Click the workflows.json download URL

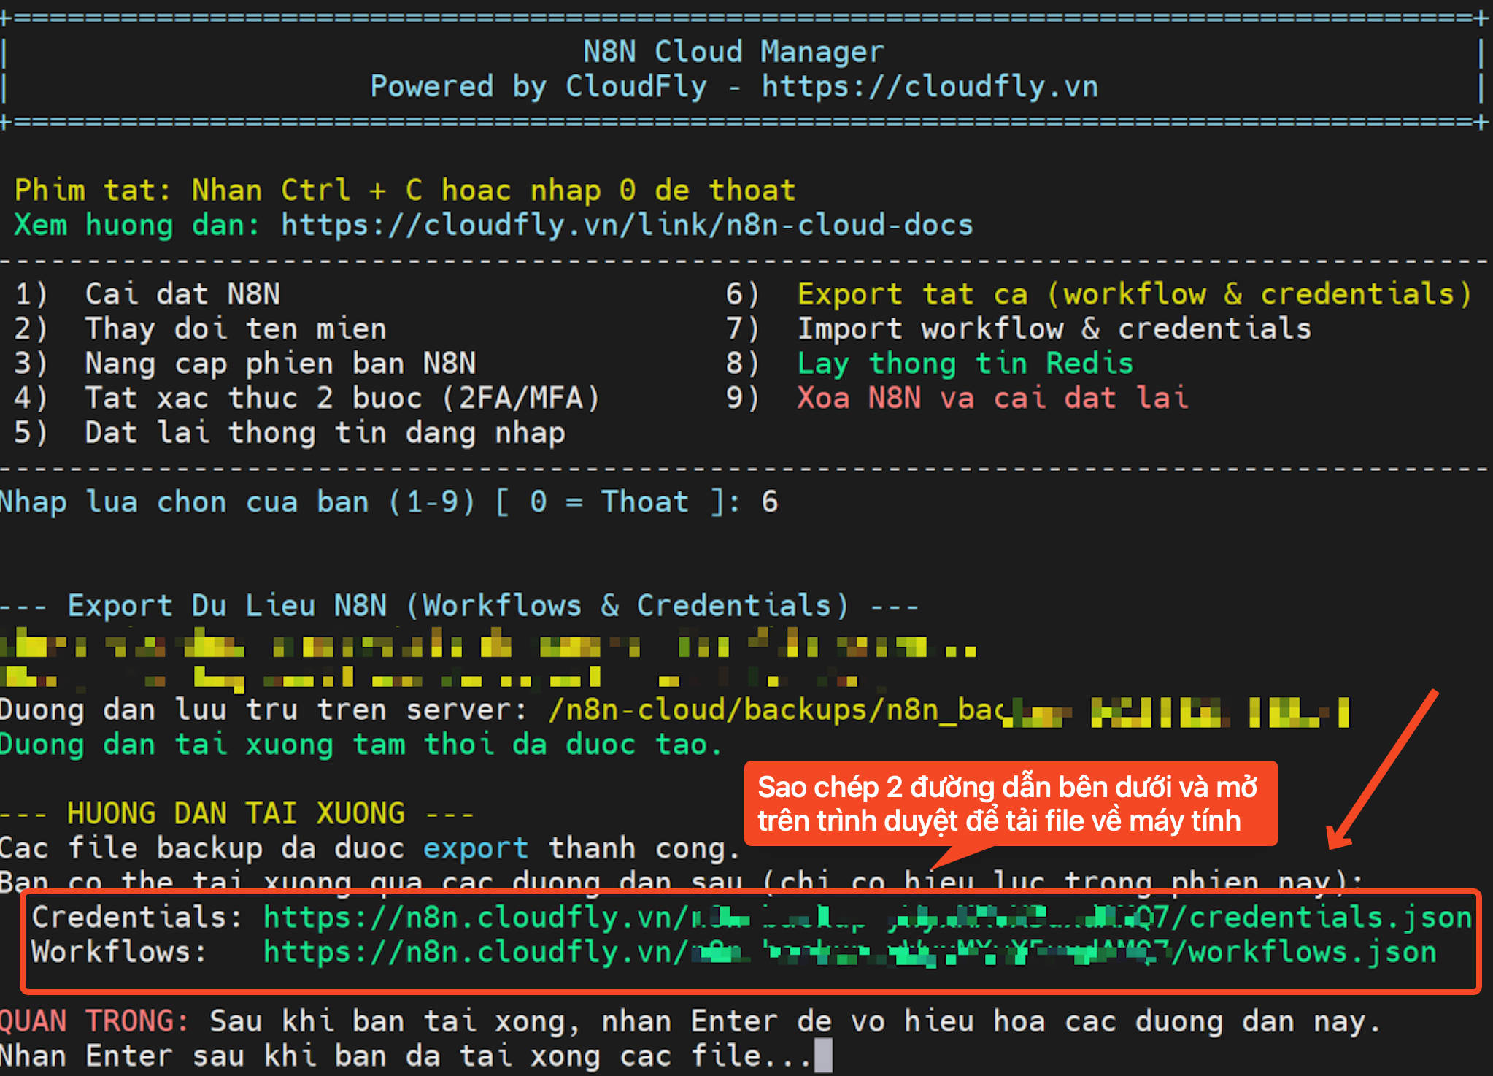(x=849, y=952)
